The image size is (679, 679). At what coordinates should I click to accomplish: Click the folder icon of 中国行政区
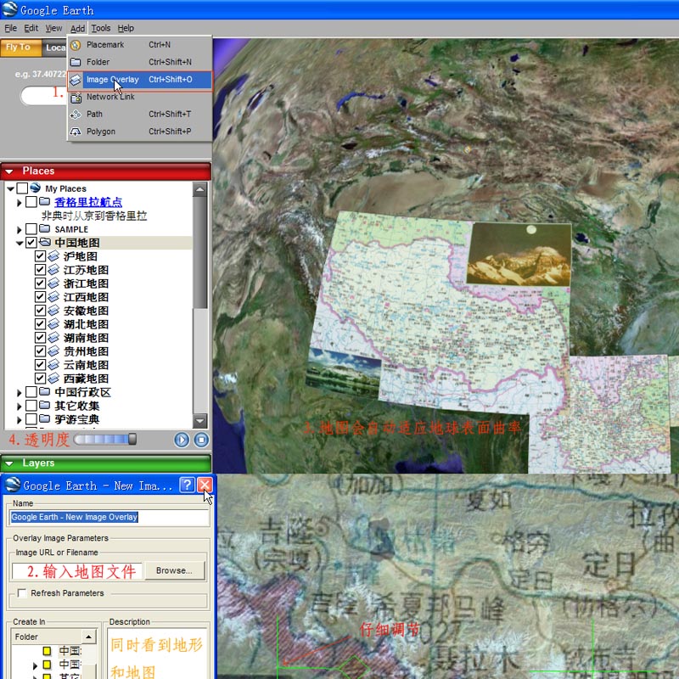(x=45, y=392)
